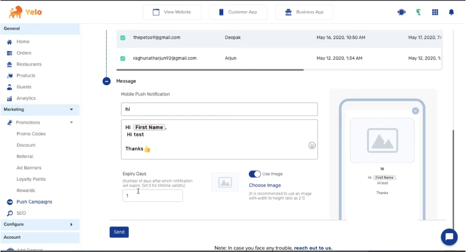Go to Promo Codes menu item
This screenshot has width=466, height=252.
31,134
